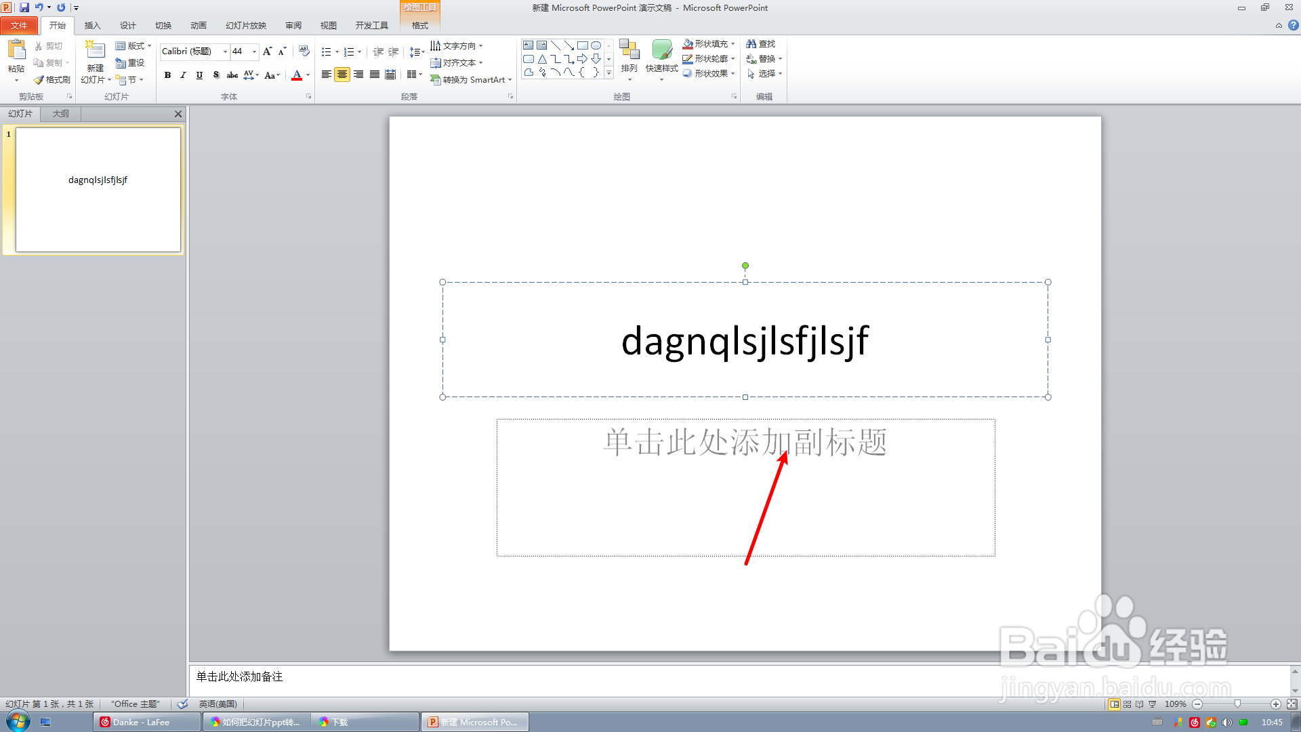This screenshot has height=732, width=1301.
Task: Click the Increase Font Size icon
Action: (x=267, y=52)
